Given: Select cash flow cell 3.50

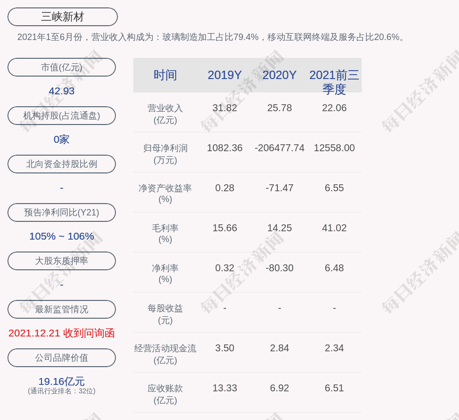Looking at the screenshot, I should pos(225,348).
